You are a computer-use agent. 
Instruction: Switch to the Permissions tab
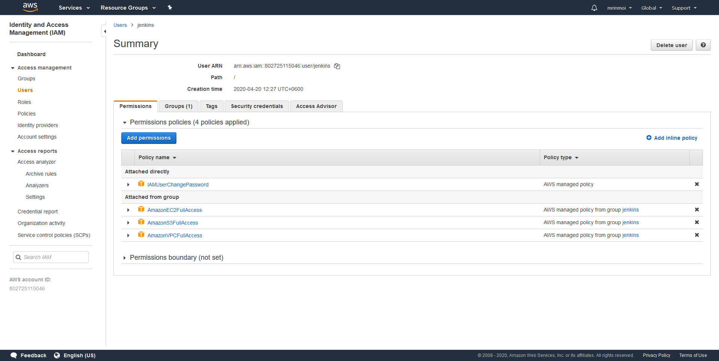[x=136, y=106]
